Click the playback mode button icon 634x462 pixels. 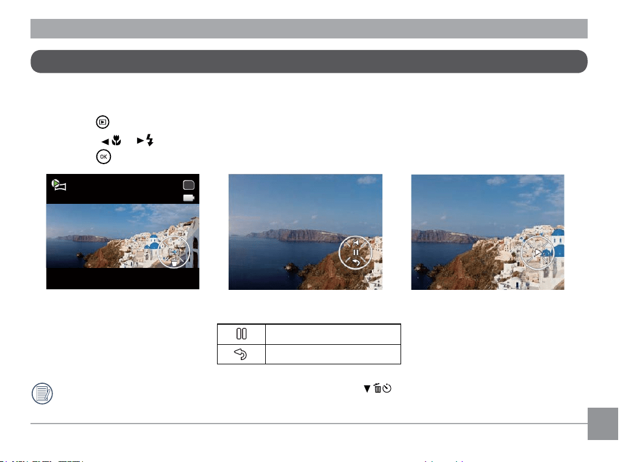pyautogui.click(x=102, y=122)
